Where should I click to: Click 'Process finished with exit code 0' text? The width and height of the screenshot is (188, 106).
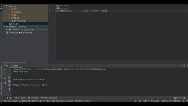[30, 85]
